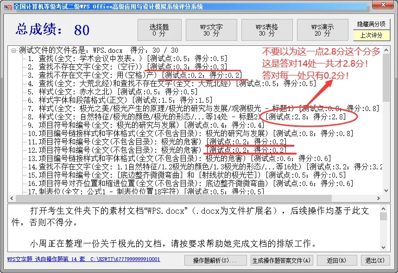Click the NCR app icon in title bar

pyautogui.click(x=8, y=7)
